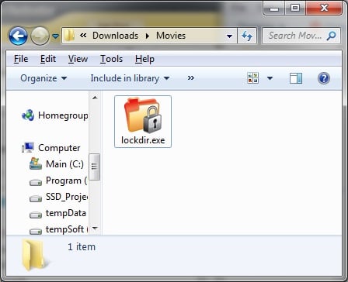Expand the arrow between Downloads and Movies
The width and height of the screenshot is (348, 282).
148,36
